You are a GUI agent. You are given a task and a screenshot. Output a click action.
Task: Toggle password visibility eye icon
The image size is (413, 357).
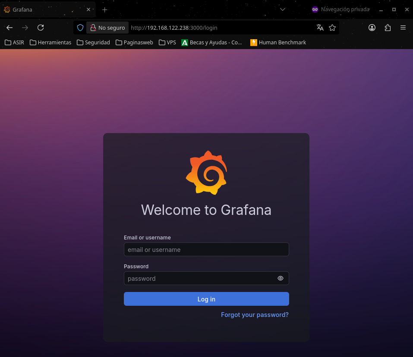281,278
